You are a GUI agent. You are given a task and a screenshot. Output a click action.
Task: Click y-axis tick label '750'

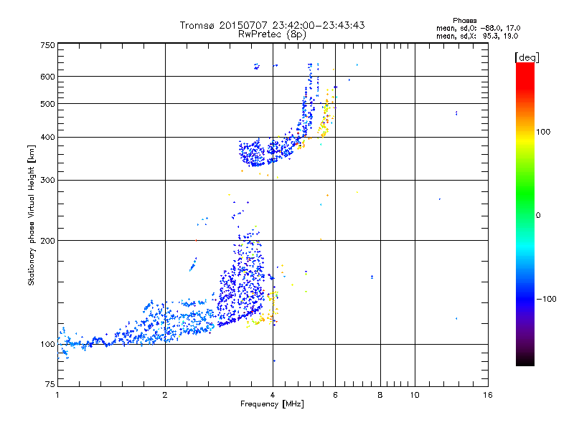click(x=47, y=45)
